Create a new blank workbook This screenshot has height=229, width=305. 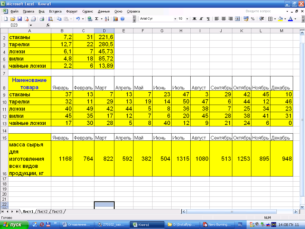tap(6, 19)
